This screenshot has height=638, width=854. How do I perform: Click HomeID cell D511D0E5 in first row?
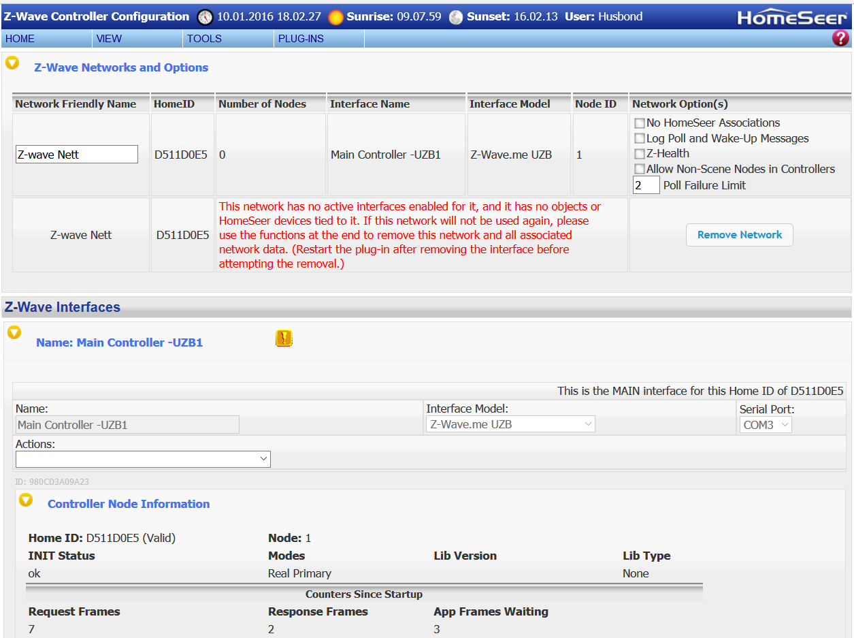pyautogui.click(x=181, y=155)
